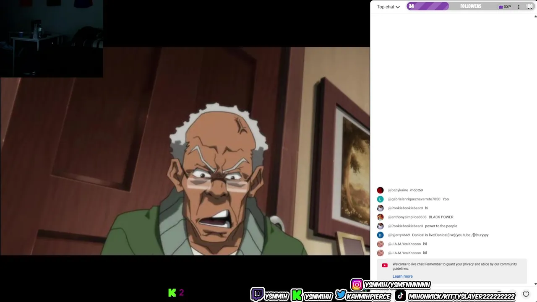Click the @anthonysimplice6638 username
The width and height of the screenshot is (537, 302).
pos(407,217)
